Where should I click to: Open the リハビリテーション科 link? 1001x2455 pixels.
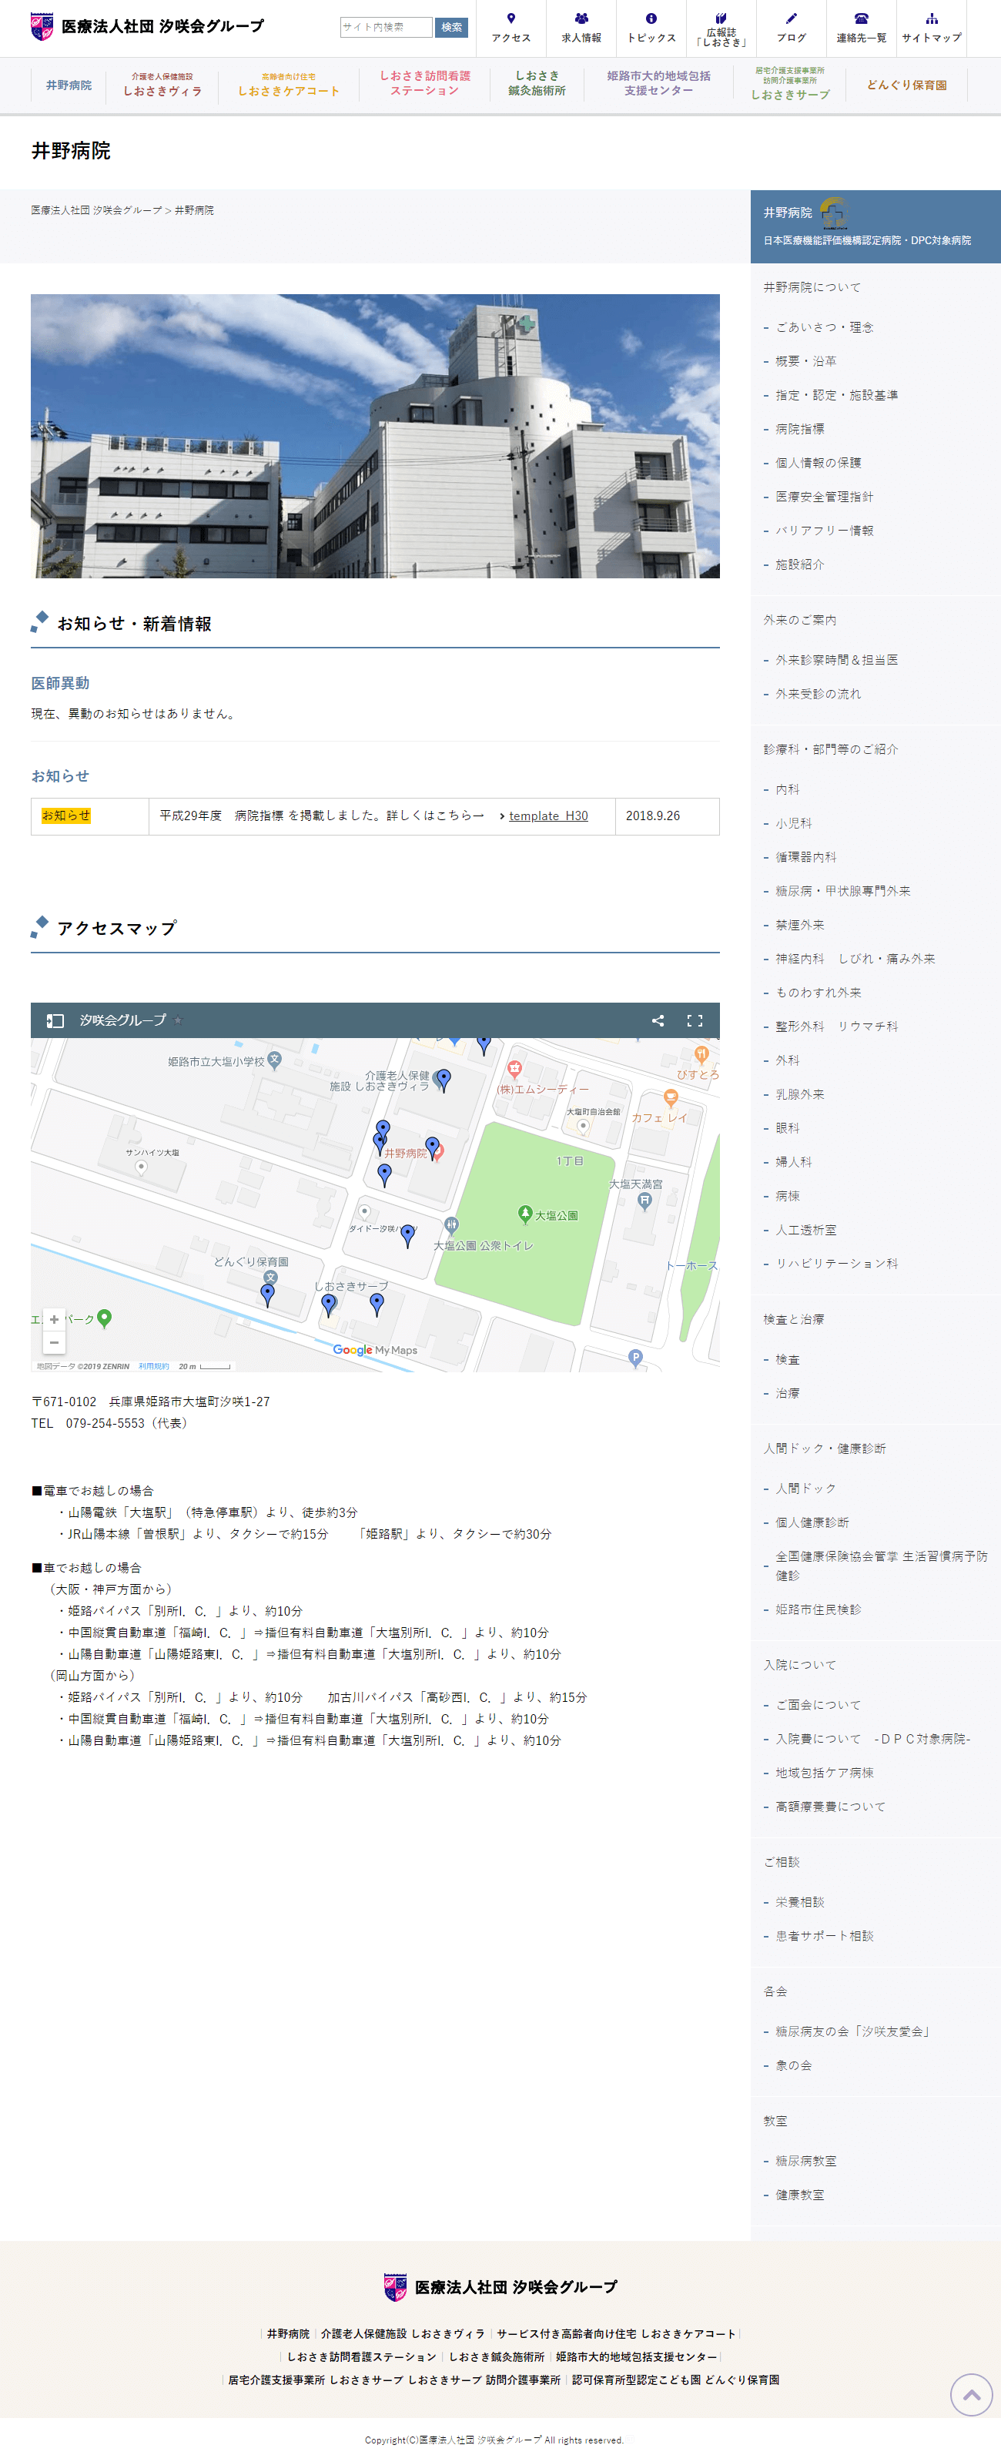click(x=836, y=1264)
